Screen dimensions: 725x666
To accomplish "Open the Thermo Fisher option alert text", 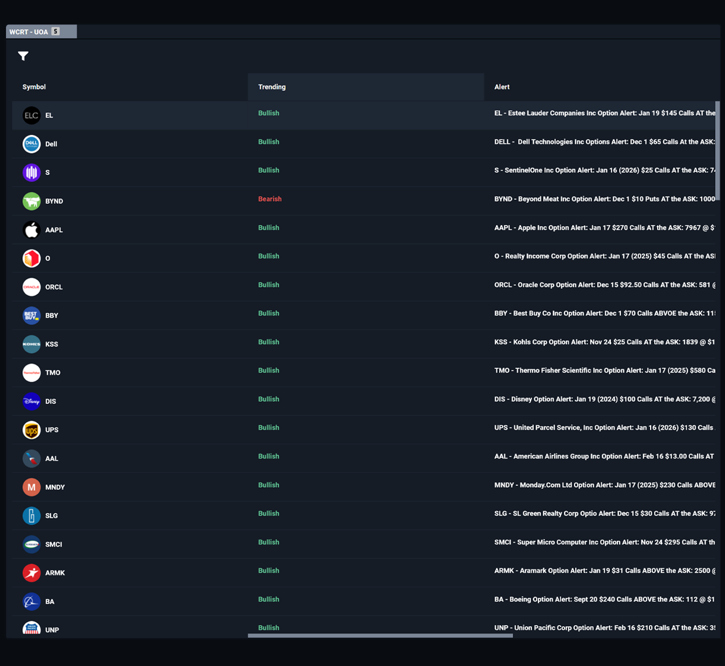I will pyautogui.click(x=604, y=371).
